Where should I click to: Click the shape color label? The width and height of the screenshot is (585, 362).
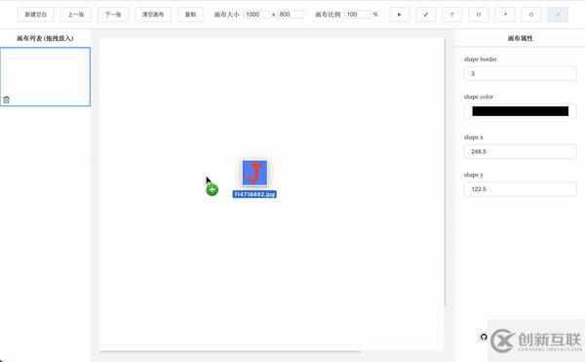click(479, 97)
